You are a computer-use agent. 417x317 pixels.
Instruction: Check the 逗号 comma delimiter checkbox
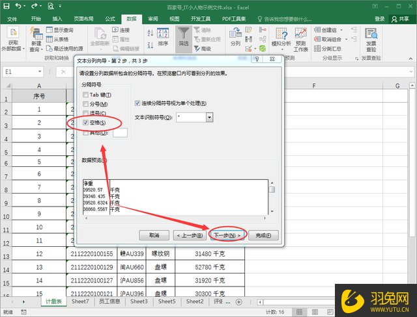pyautogui.click(x=85, y=113)
